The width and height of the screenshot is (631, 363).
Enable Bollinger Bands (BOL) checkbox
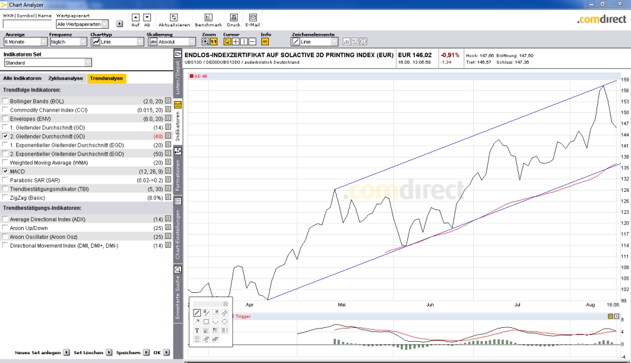pos(5,101)
